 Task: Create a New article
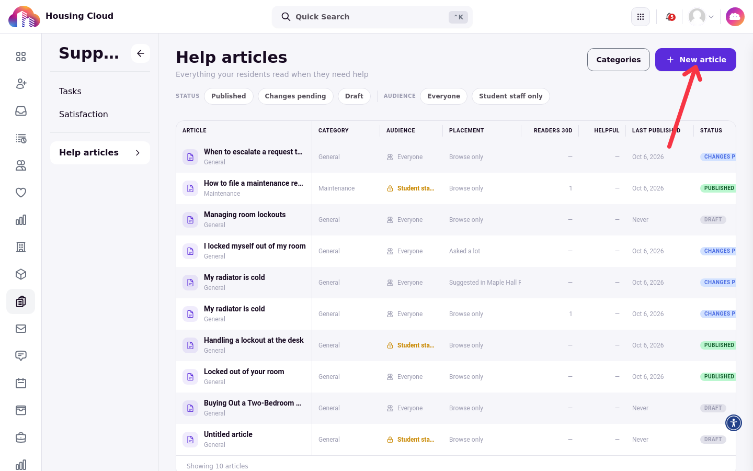tap(695, 60)
